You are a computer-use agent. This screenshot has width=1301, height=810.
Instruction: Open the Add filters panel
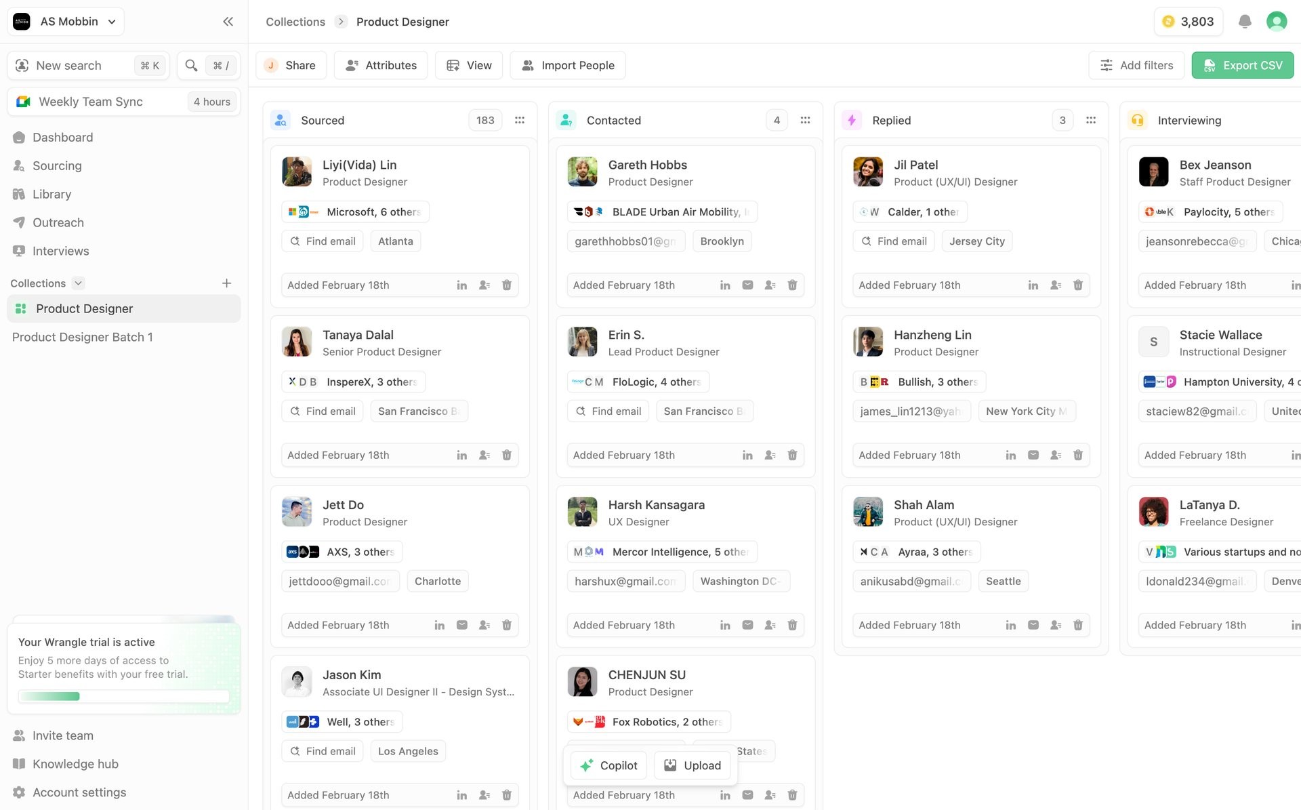[1136, 65]
